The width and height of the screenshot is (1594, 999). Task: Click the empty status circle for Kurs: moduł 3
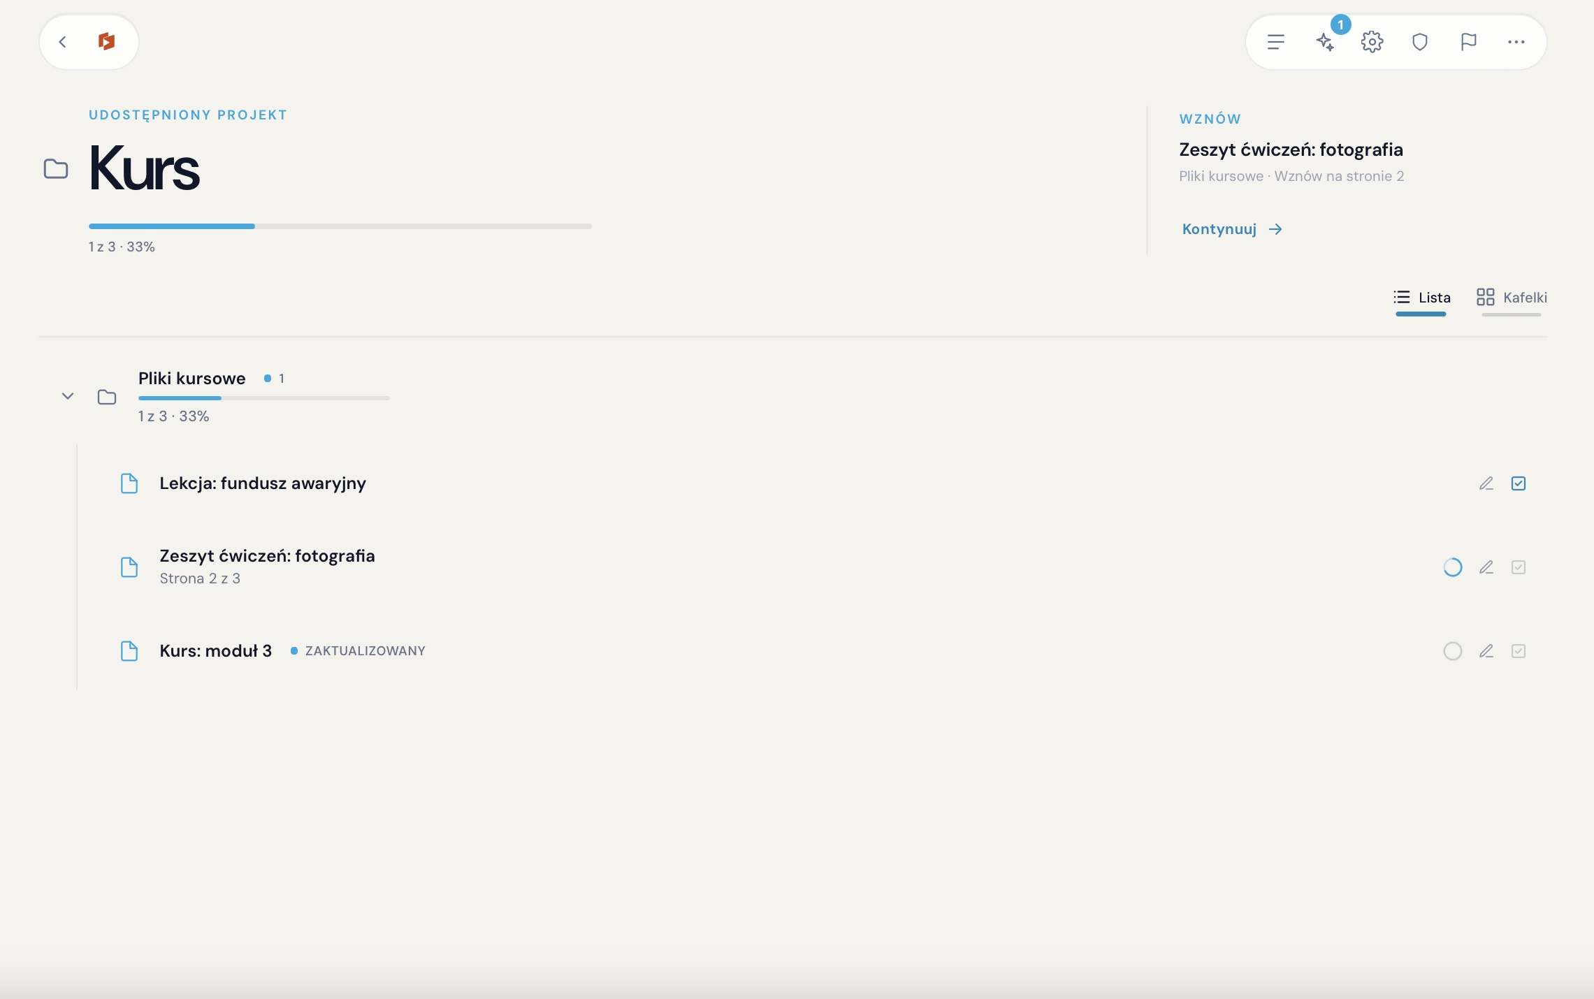pyautogui.click(x=1453, y=651)
